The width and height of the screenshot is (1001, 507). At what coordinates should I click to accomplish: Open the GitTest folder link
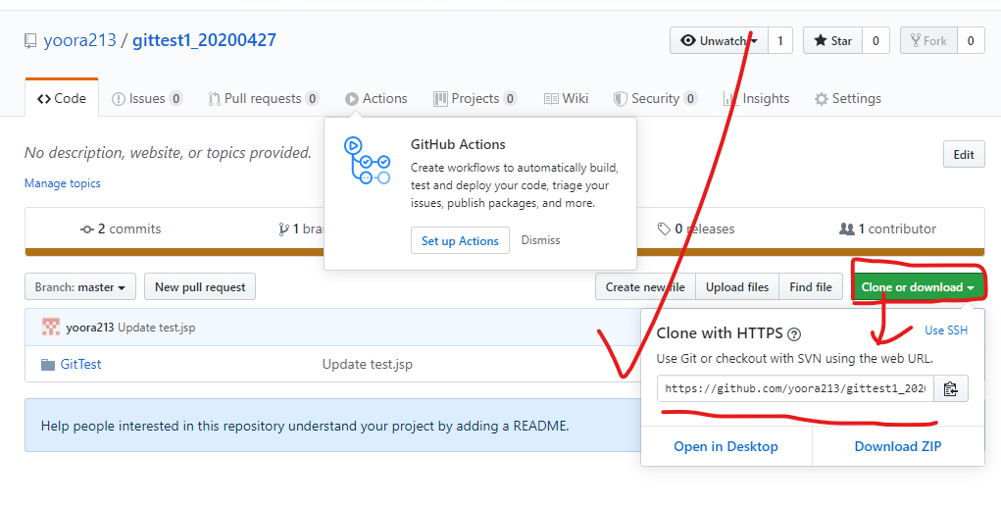80,364
